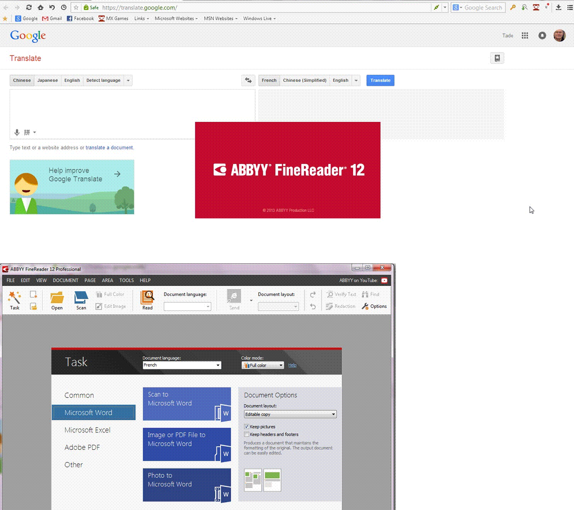The height and width of the screenshot is (510, 574).
Task: Open the Translate phrasebook star icon
Action: tap(497, 58)
